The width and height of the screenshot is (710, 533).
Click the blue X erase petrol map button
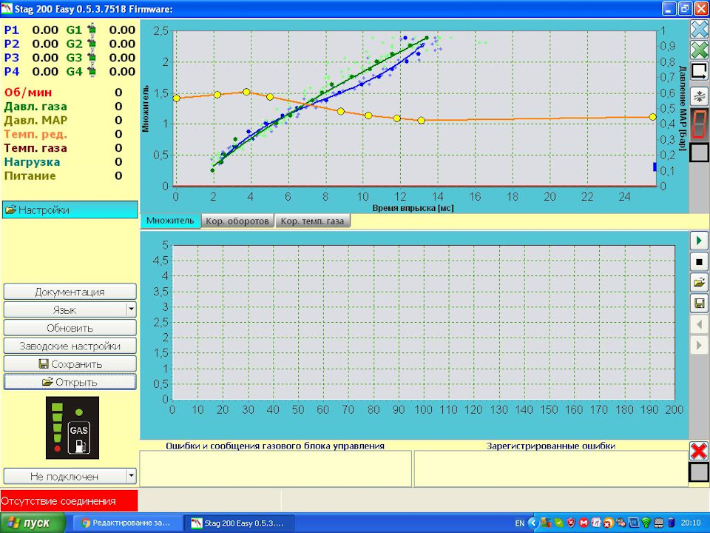click(699, 29)
